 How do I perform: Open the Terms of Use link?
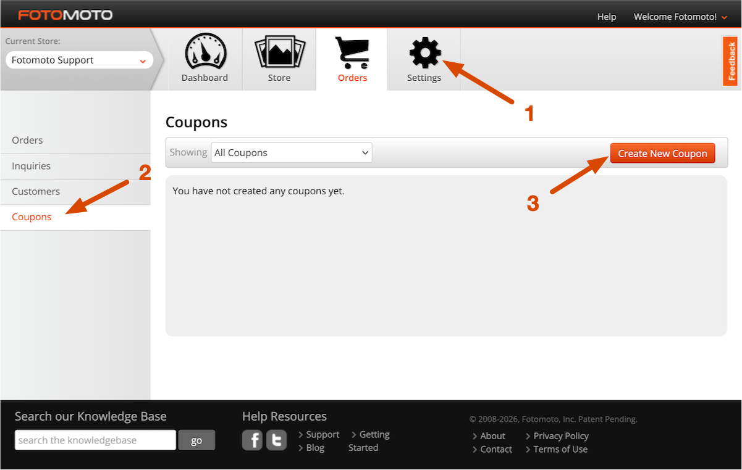pos(560,450)
